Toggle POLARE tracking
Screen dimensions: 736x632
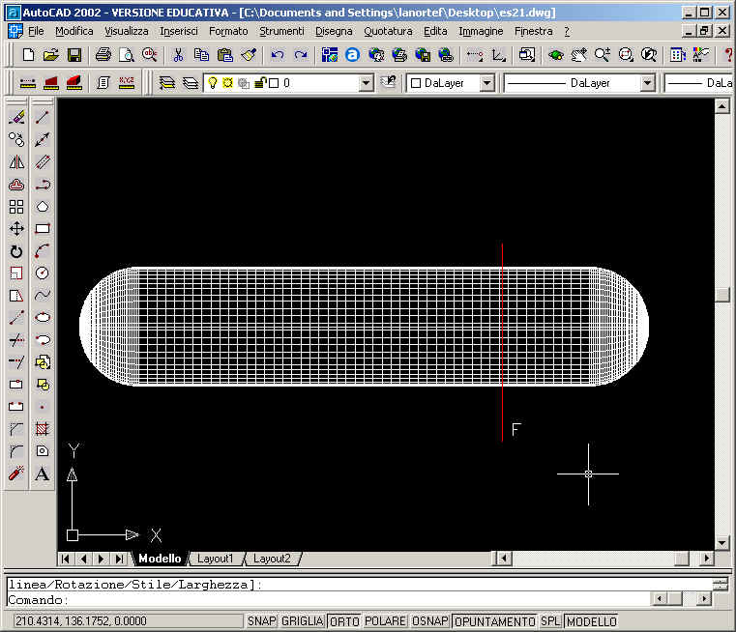385,621
